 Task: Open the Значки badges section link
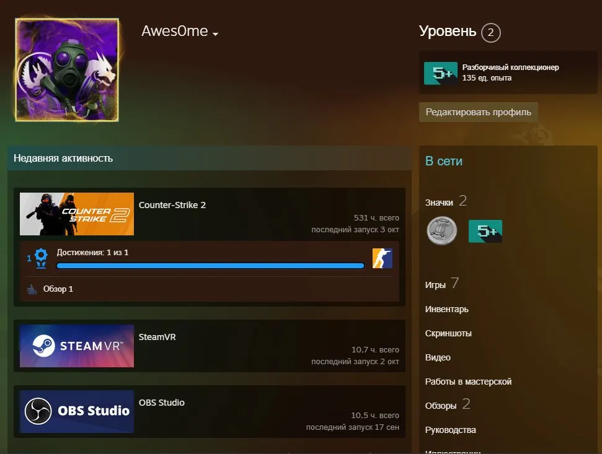pos(439,202)
